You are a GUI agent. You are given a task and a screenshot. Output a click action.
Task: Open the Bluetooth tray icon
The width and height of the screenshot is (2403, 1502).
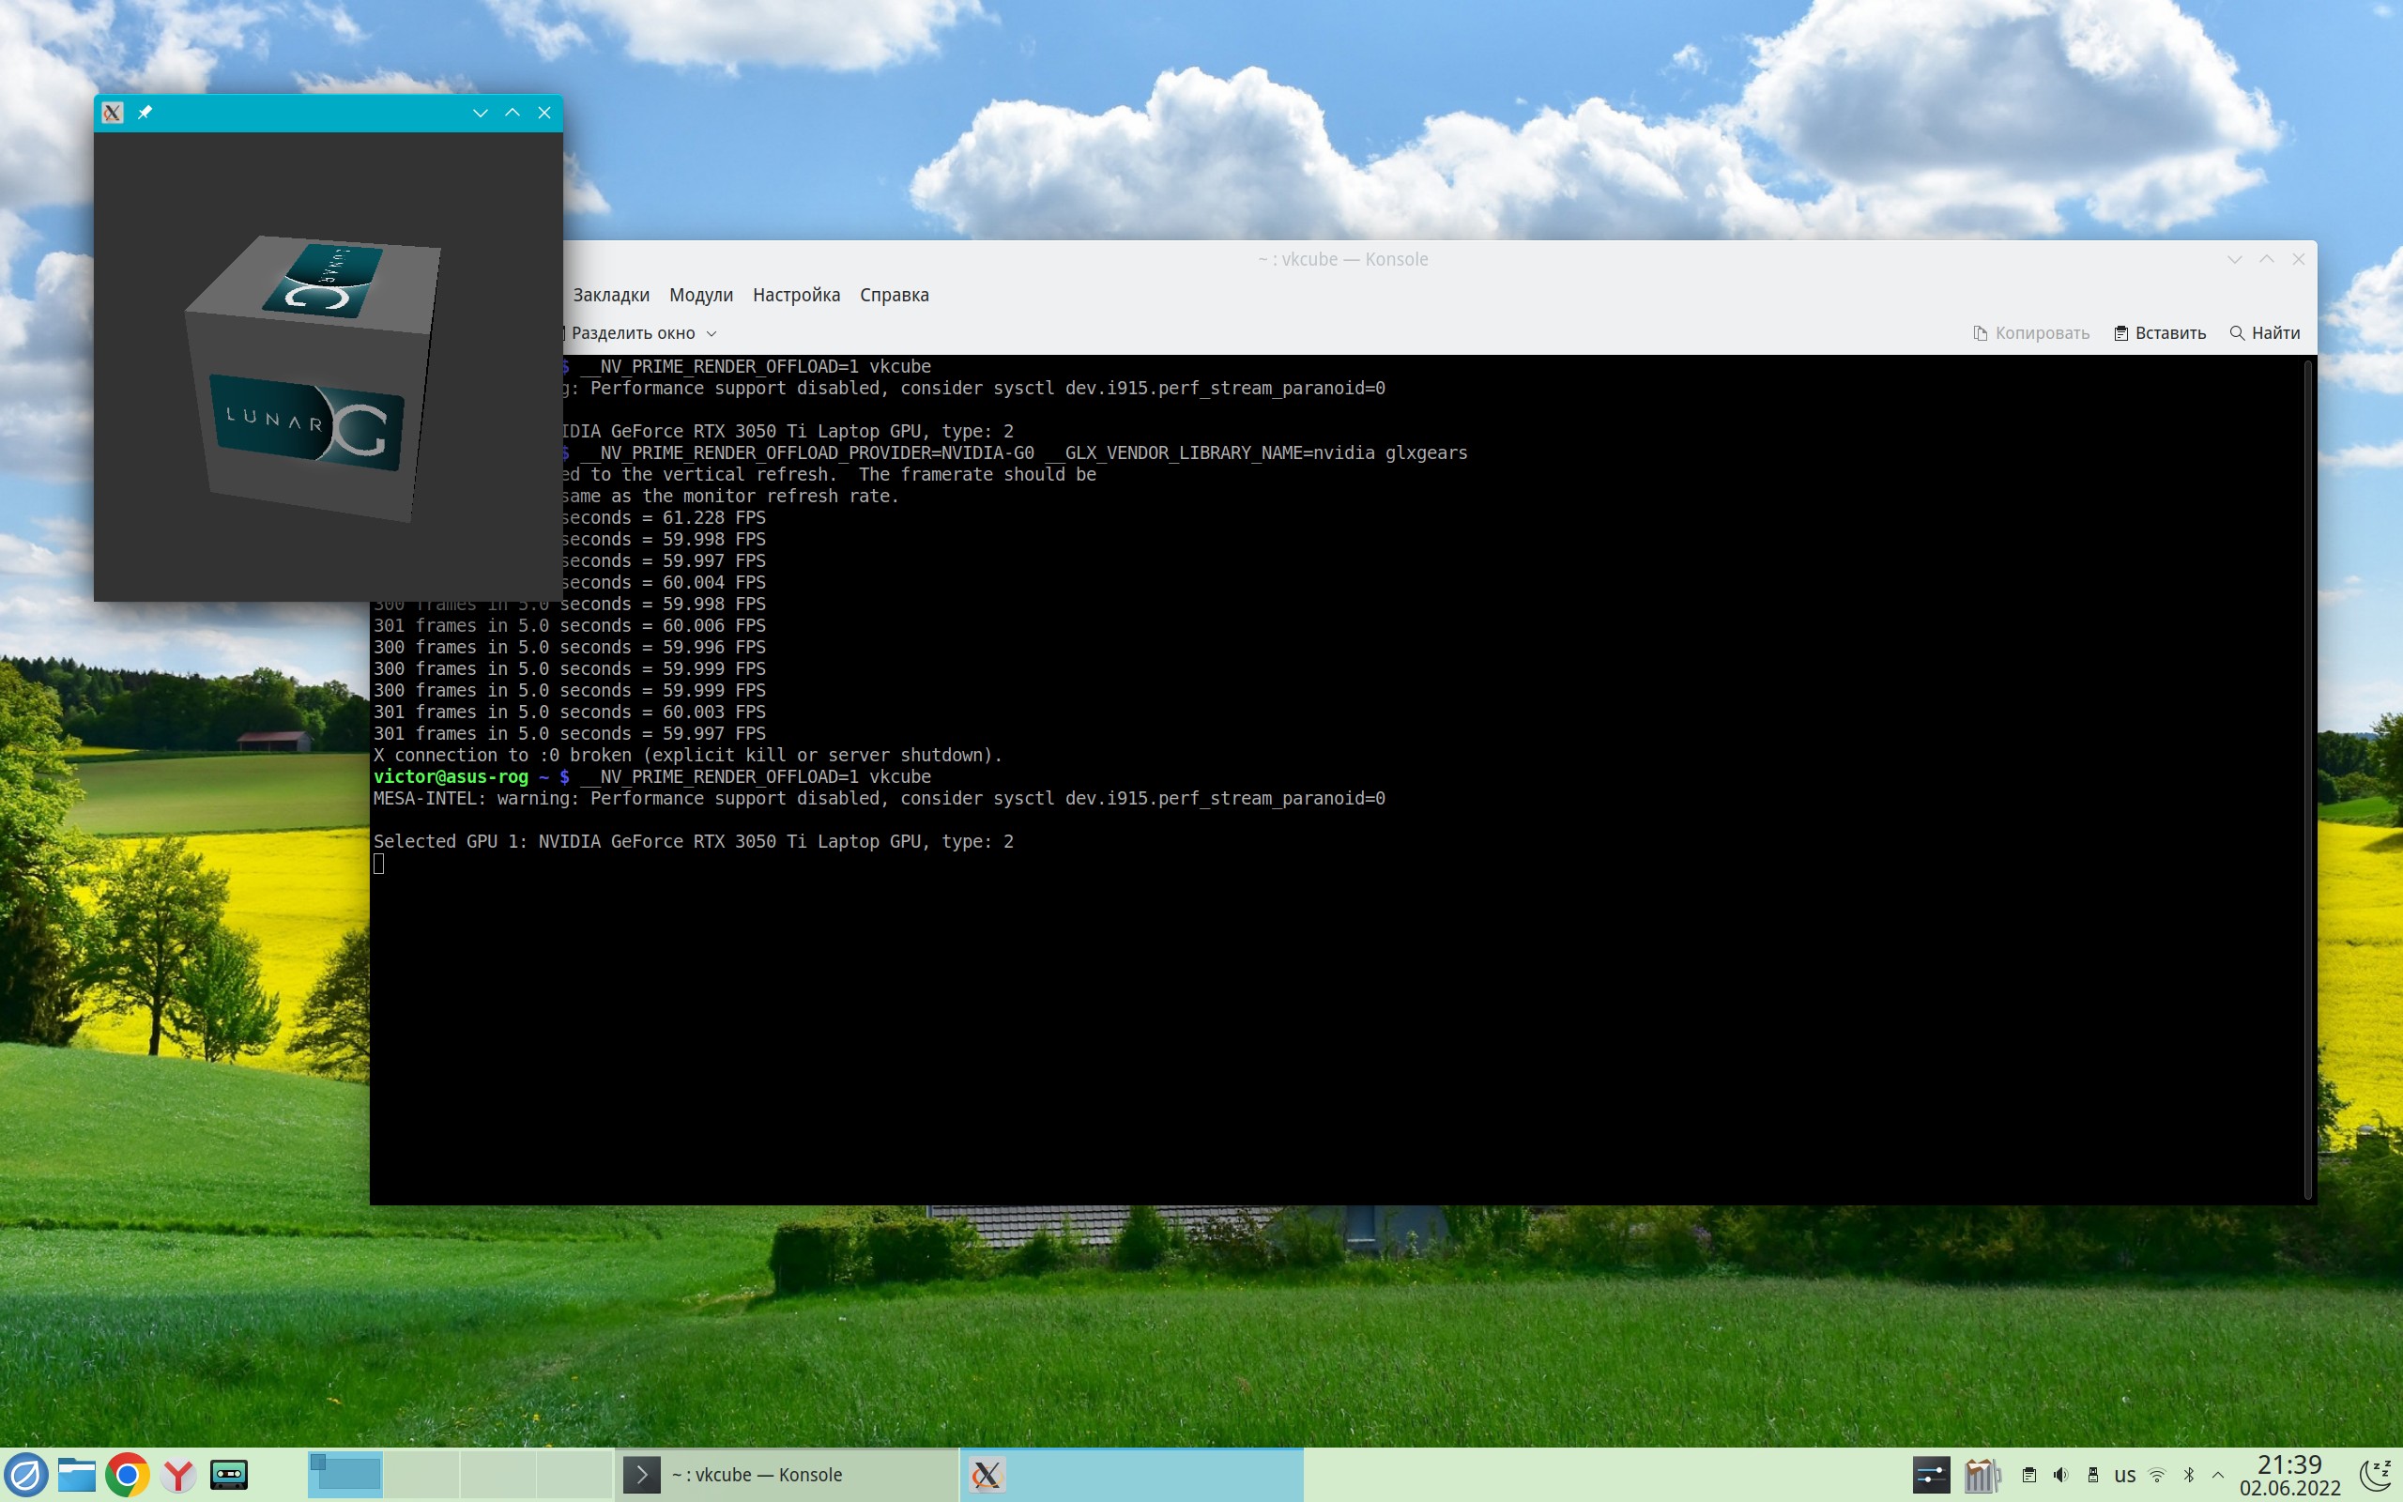(x=2189, y=1474)
